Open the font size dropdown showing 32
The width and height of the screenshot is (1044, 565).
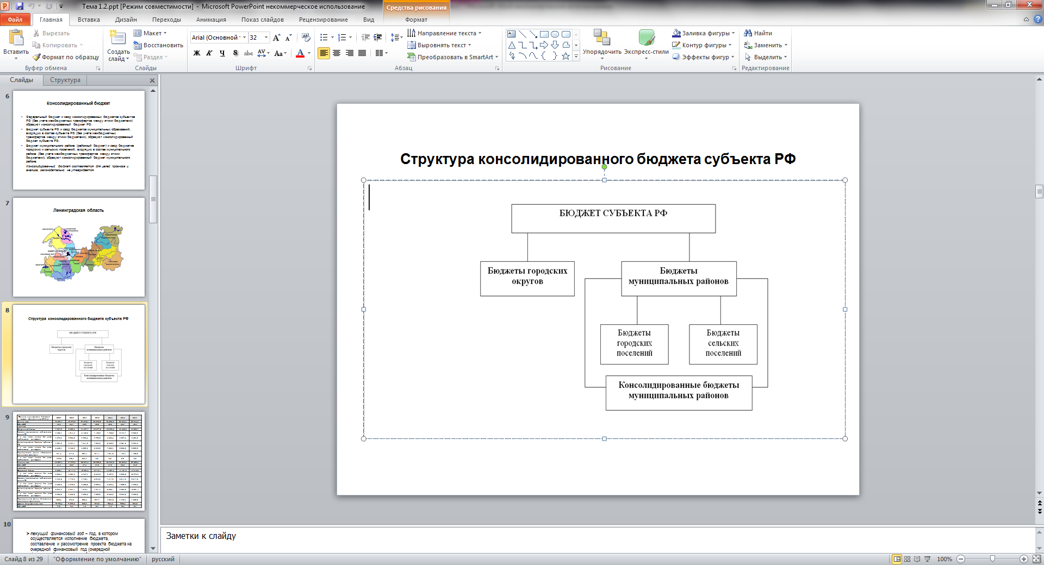click(266, 37)
